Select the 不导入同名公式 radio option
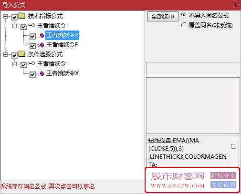This screenshot has width=241, height=194. [183, 15]
